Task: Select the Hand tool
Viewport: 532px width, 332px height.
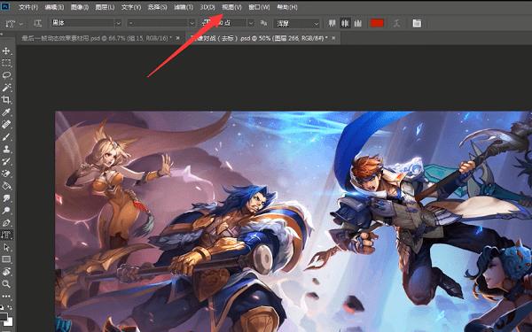Action: (x=6, y=272)
